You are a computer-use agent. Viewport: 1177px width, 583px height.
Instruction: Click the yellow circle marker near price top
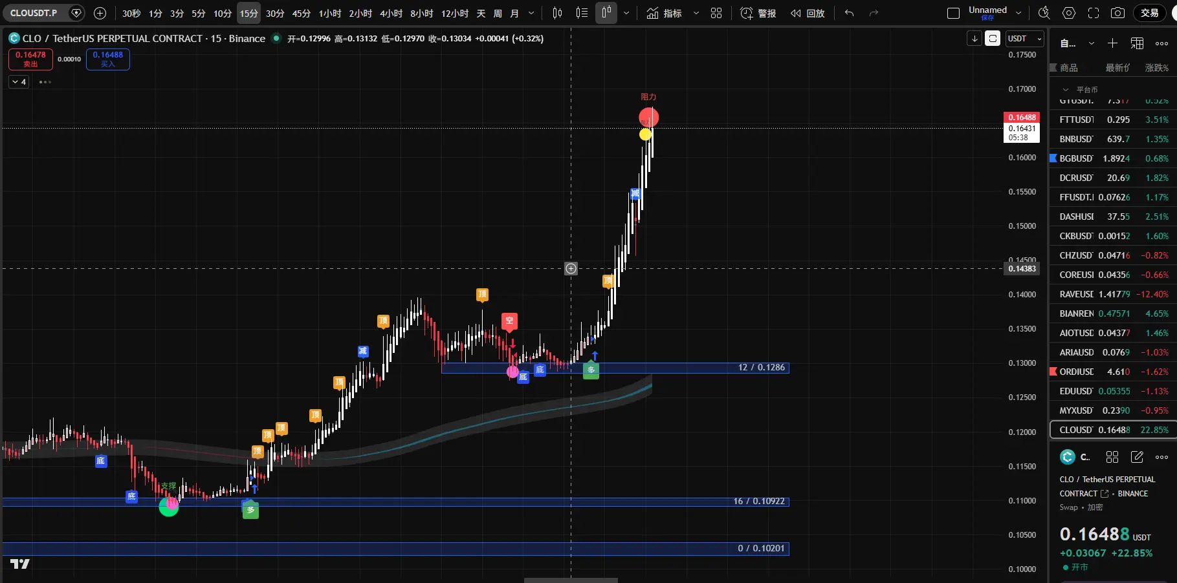tap(645, 134)
